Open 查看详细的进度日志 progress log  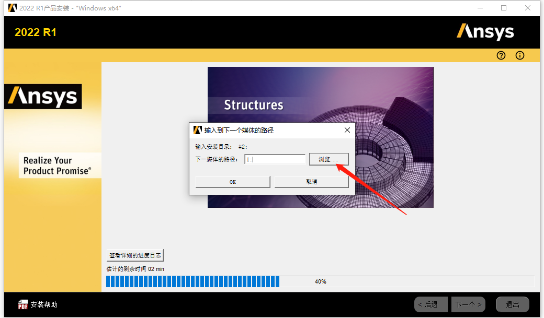point(135,255)
